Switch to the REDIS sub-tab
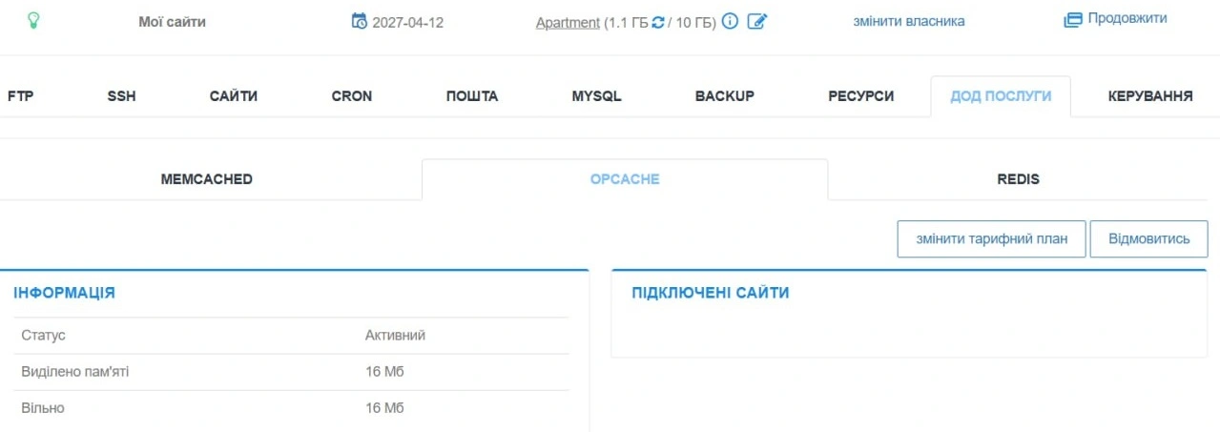 pyautogui.click(x=1019, y=179)
